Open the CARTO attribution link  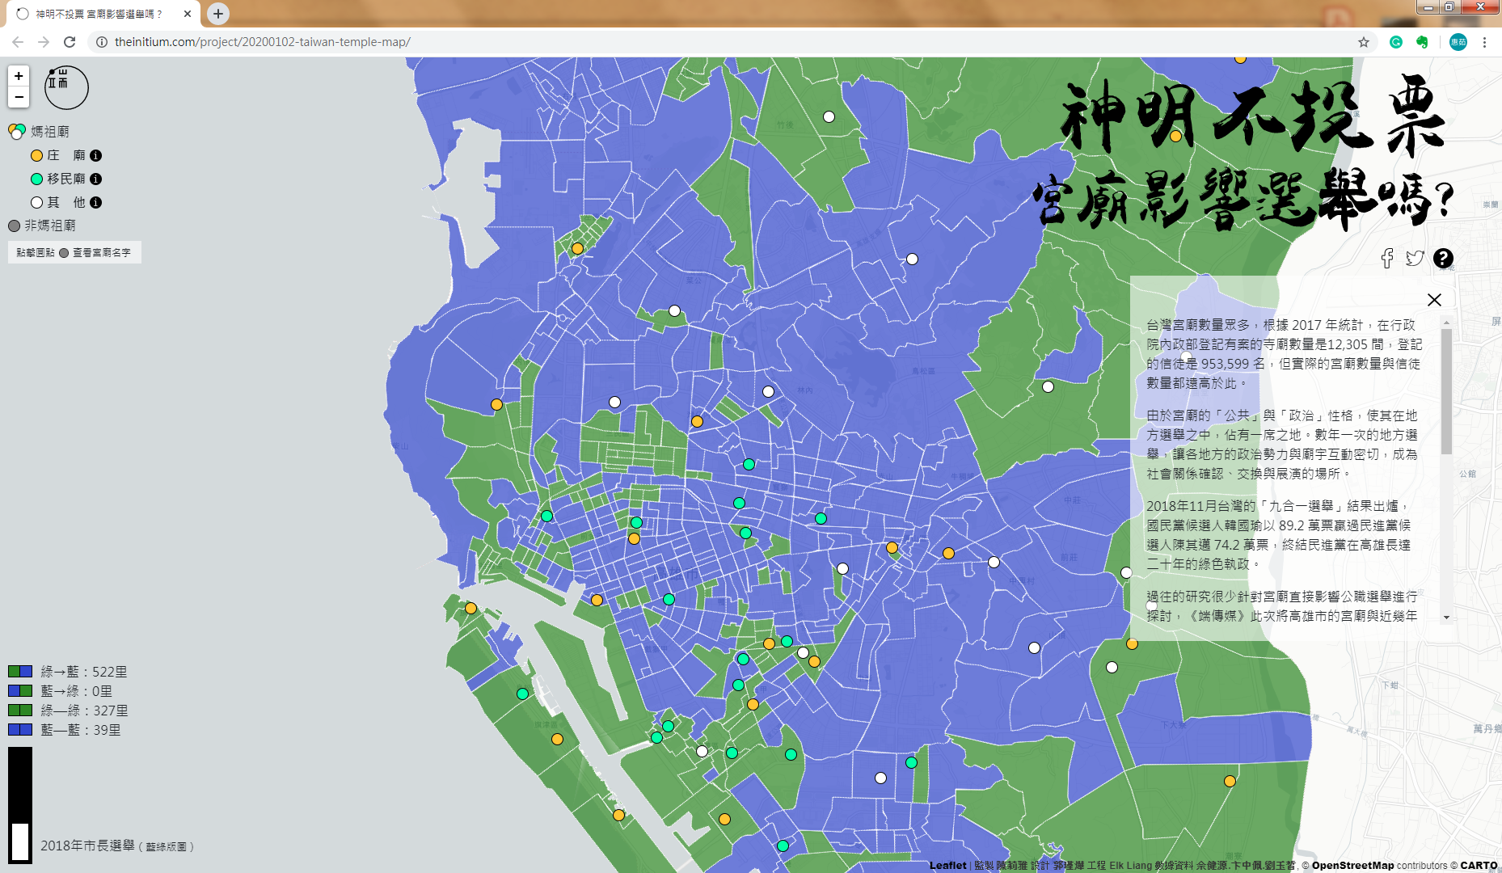tap(1479, 866)
